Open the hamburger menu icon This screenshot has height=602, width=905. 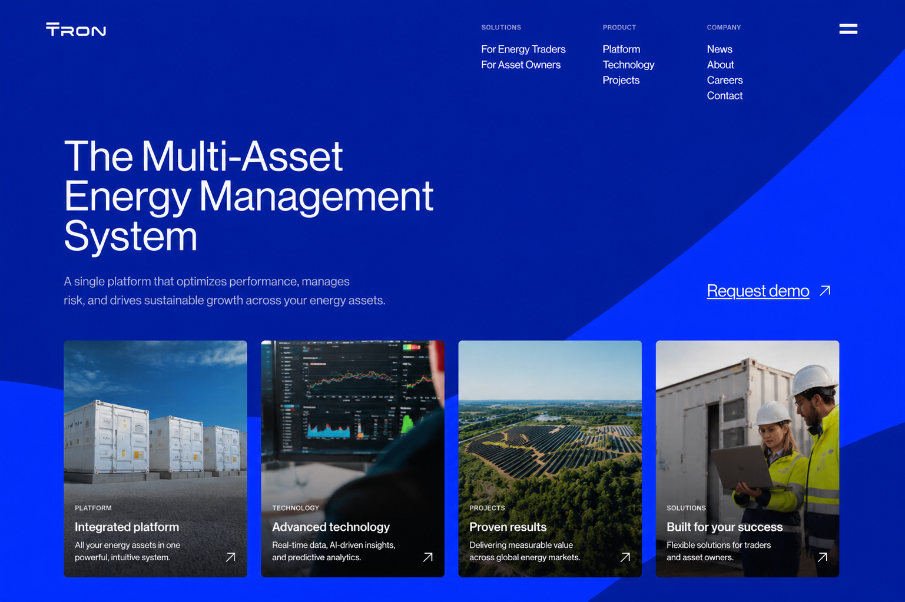[x=848, y=29]
